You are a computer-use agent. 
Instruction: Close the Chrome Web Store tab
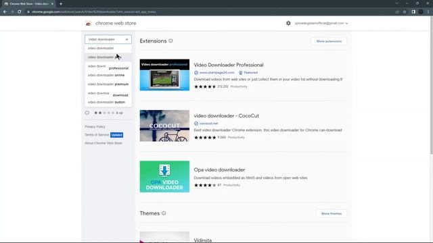(52, 4)
